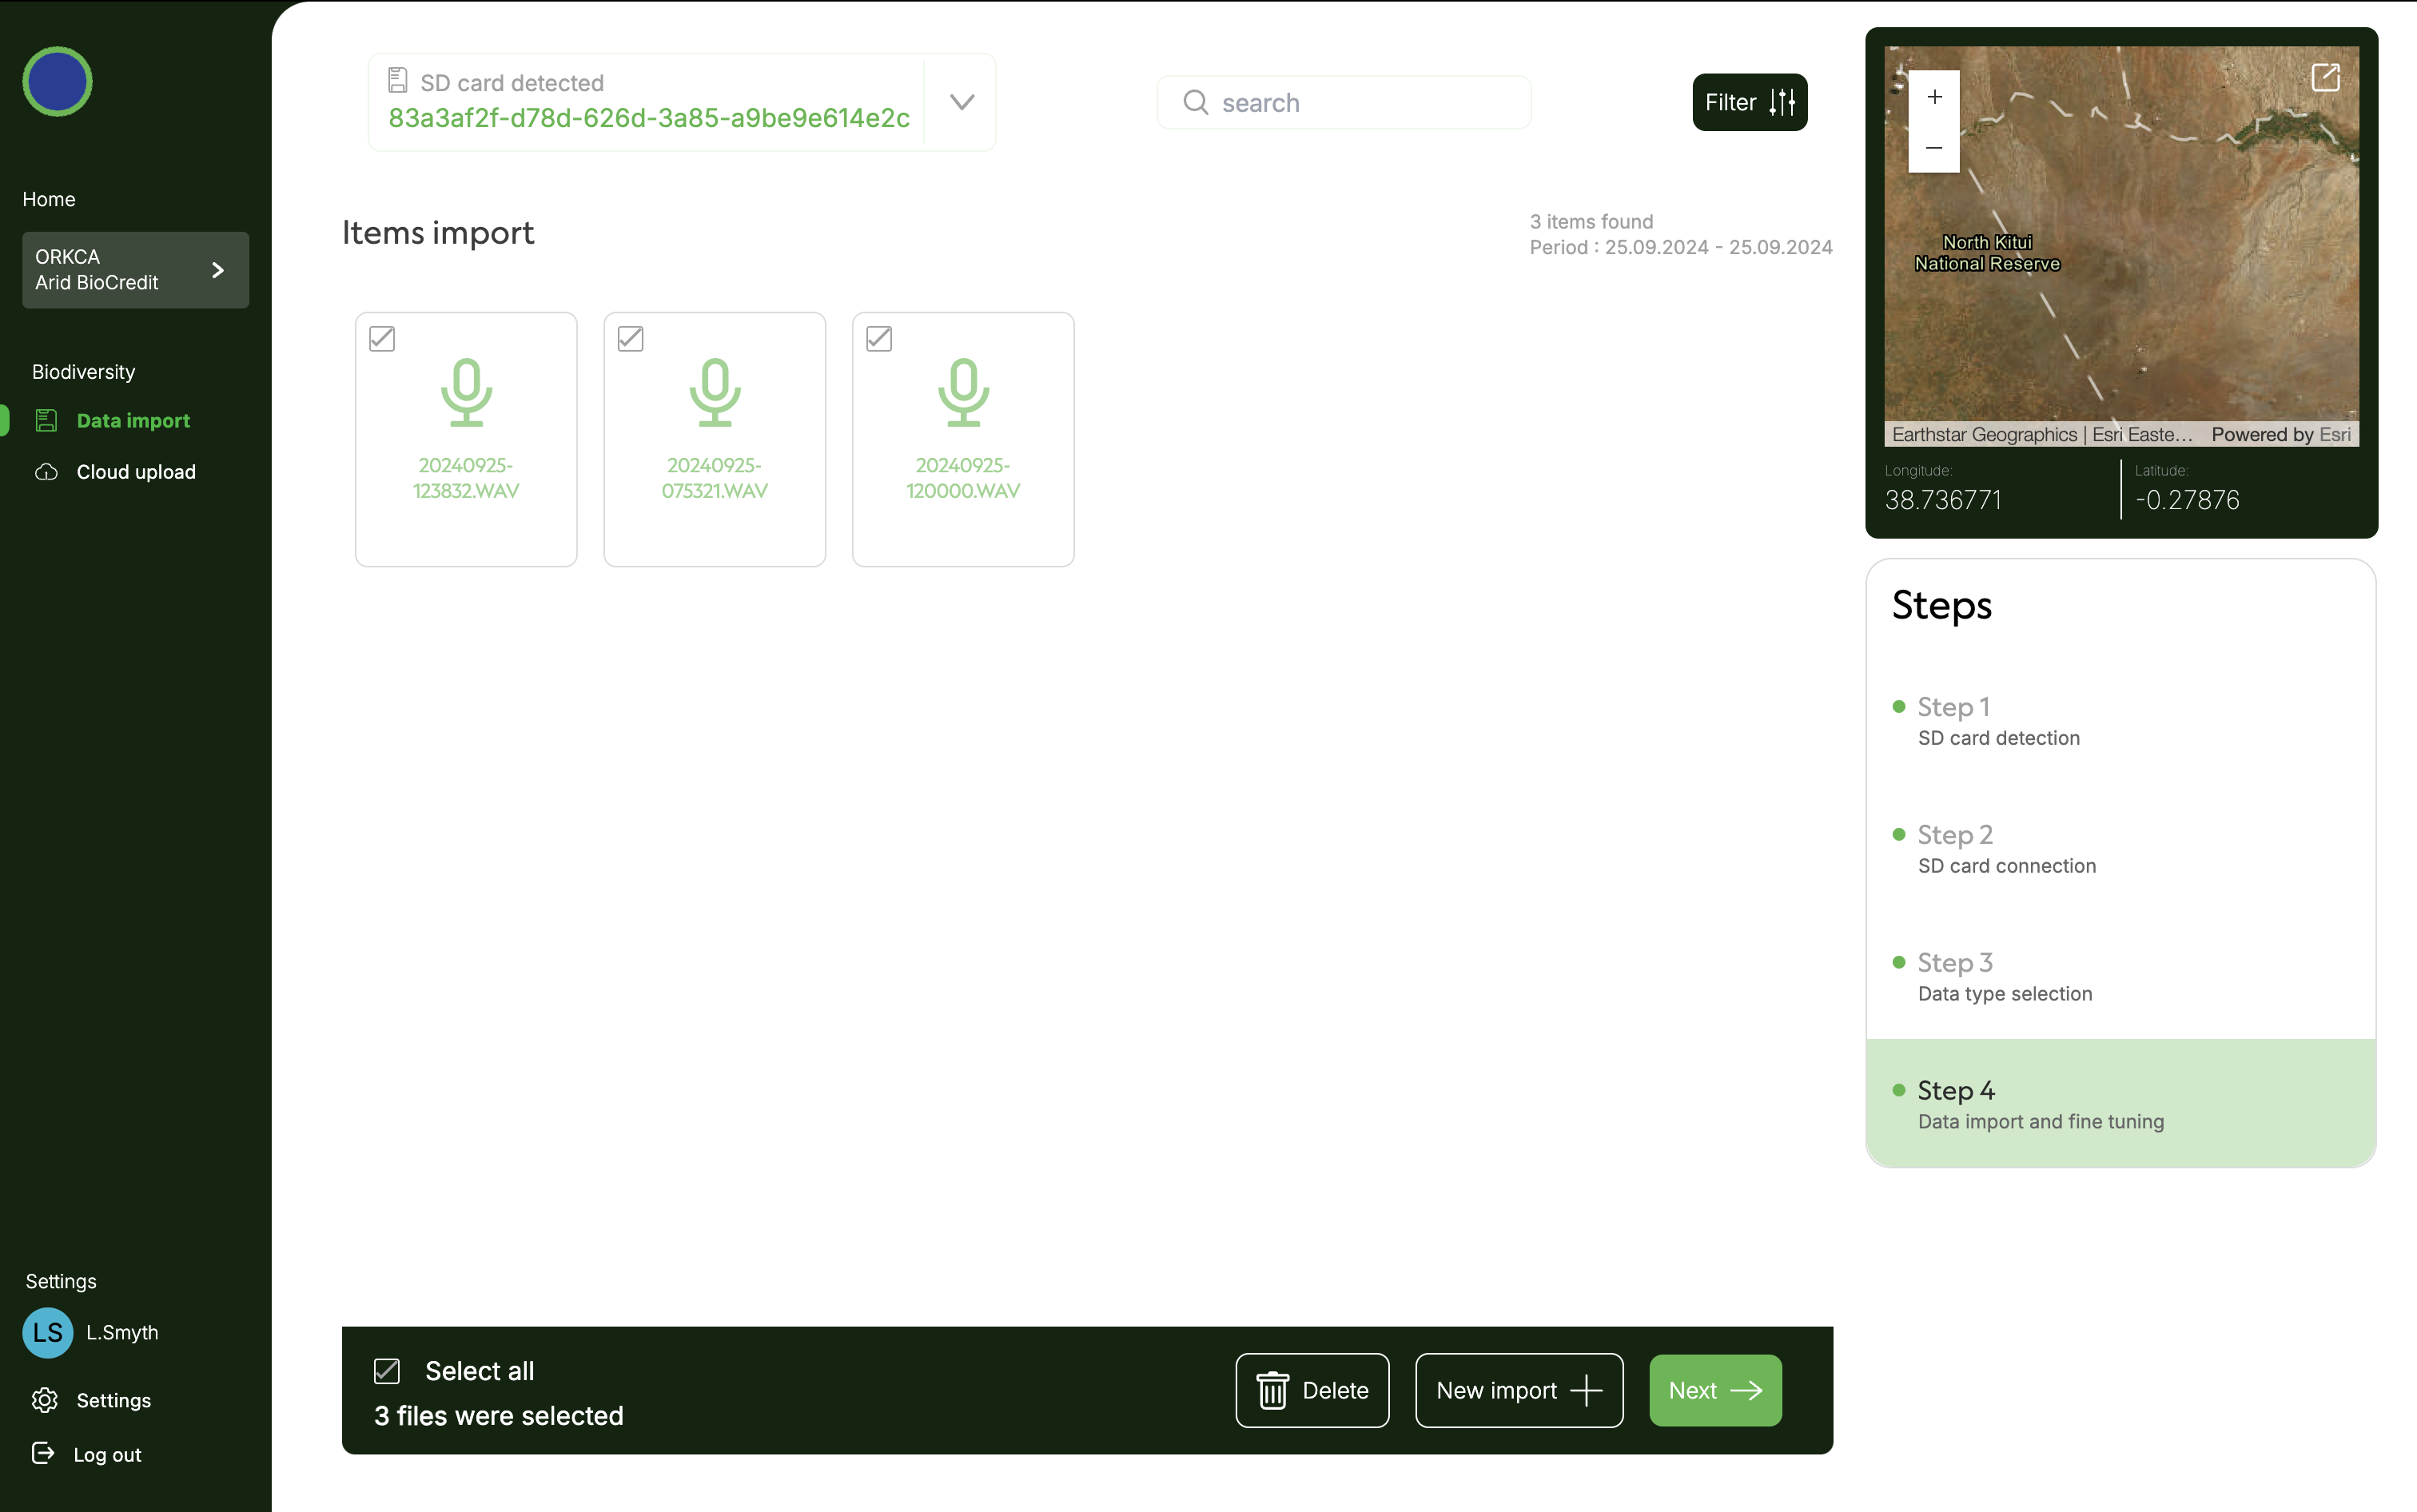Click the circular app logo
Image resolution: width=2417 pixels, height=1512 pixels.
coord(57,82)
